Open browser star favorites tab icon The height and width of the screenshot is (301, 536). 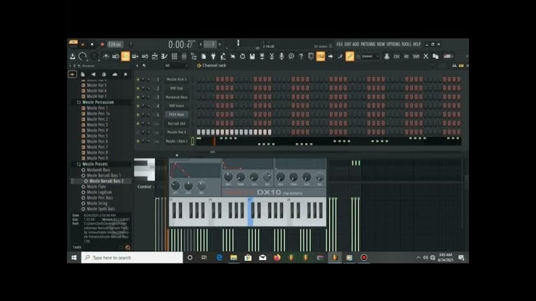[x=125, y=74]
